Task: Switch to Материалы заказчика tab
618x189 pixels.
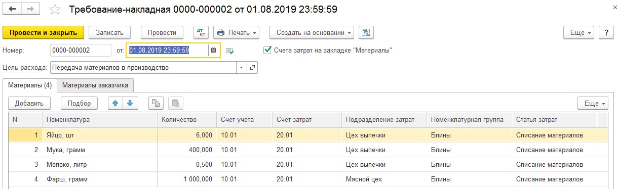Action: tap(95, 85)
